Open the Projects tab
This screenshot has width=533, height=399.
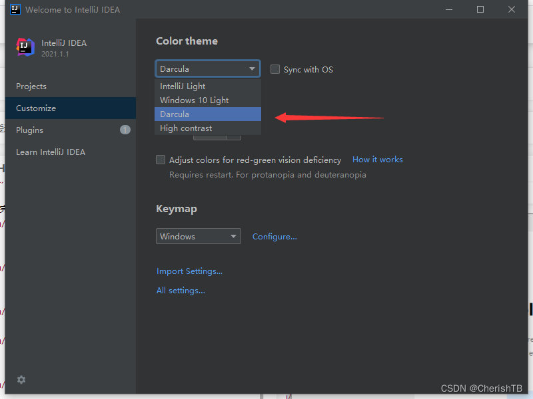[x=71, y=86]
